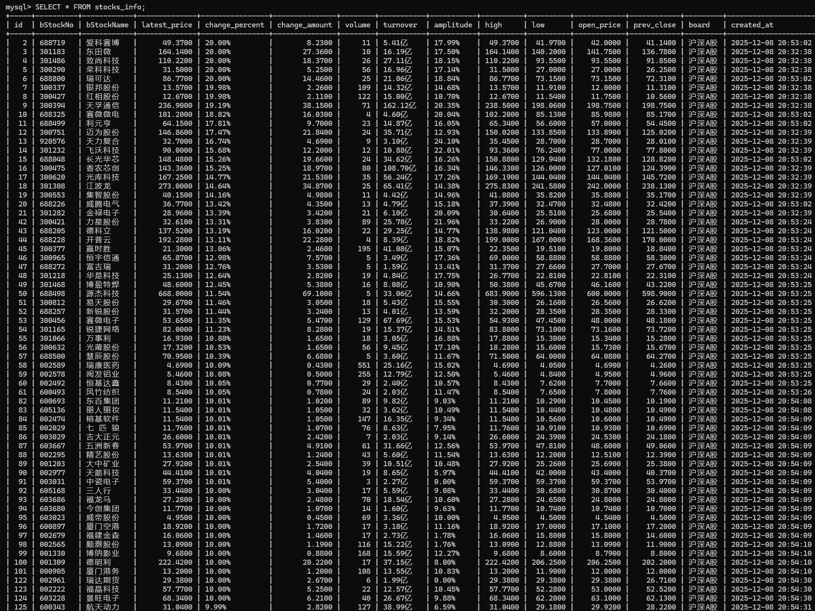815x611 pixels.
Task: Click stock name 力星股份
Action: [103, 222]
